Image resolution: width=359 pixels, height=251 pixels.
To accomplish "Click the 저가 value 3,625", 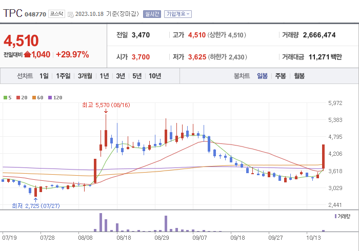I will tap(197, 57).
